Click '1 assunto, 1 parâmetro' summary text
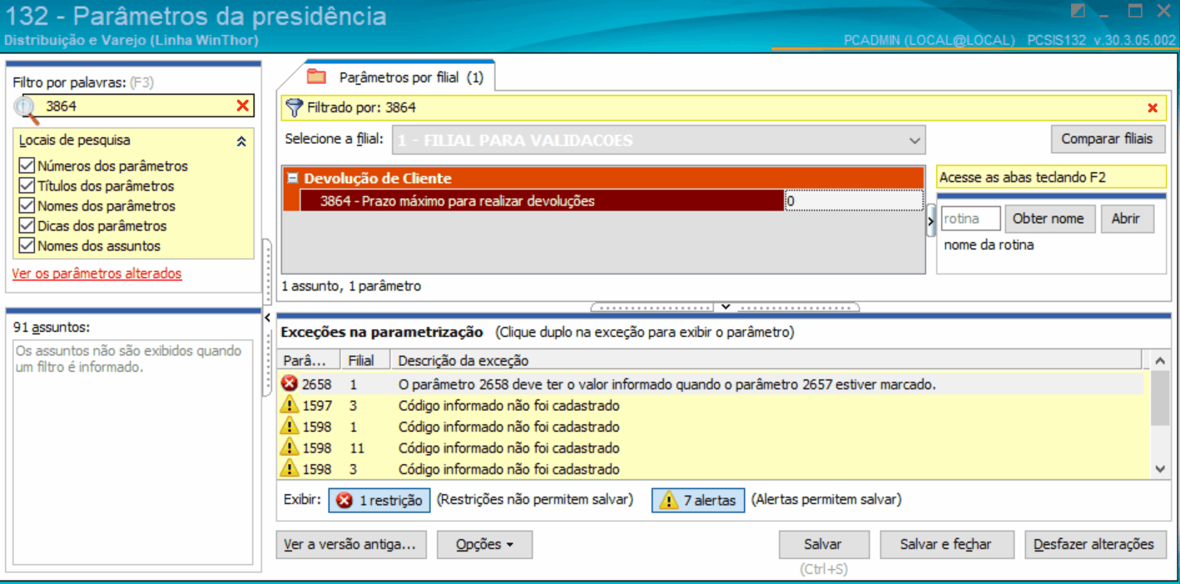Image resolution: width=1180 pixels, height=584 pixels. (351, 286)
